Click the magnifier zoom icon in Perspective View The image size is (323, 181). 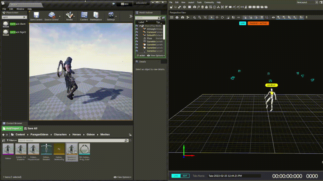194,17
